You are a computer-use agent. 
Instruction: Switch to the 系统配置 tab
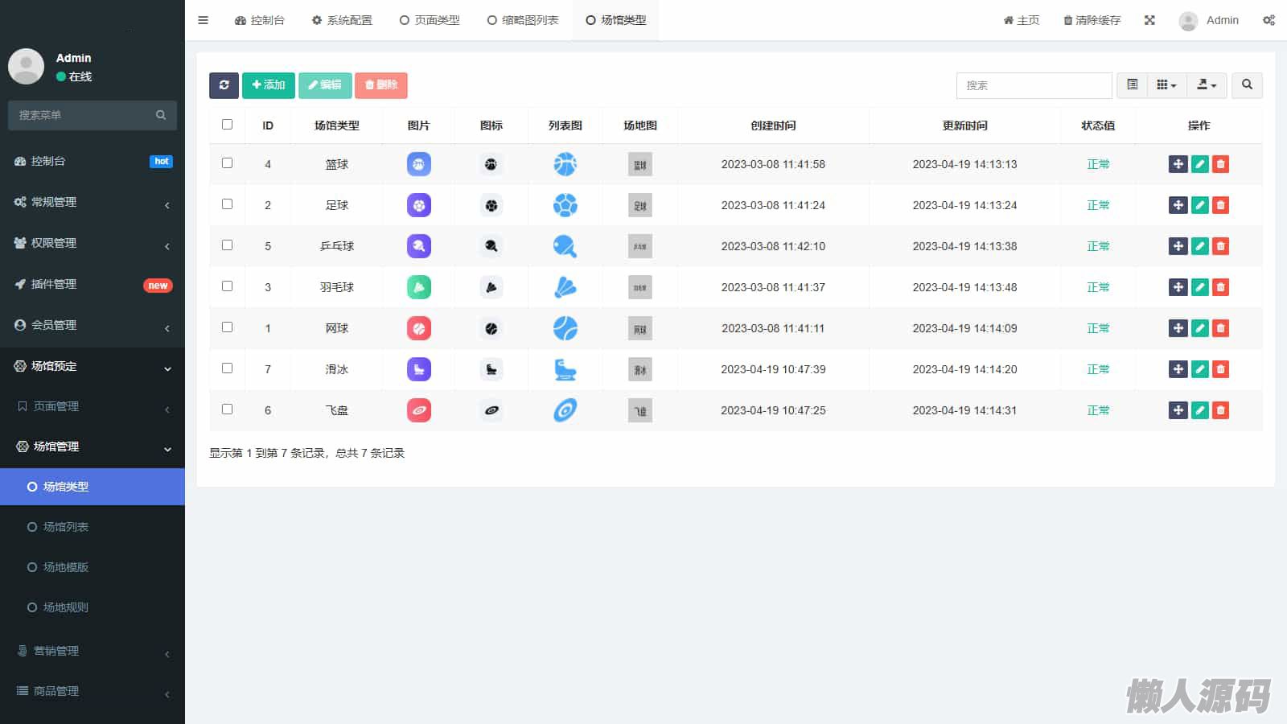(342, 20)
